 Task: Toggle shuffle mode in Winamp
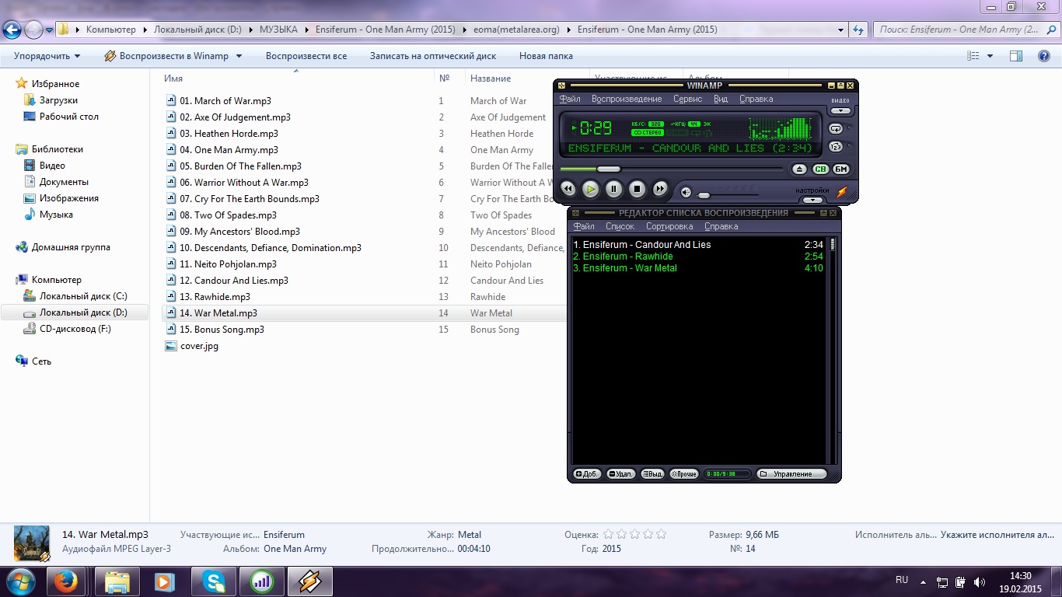836,146
